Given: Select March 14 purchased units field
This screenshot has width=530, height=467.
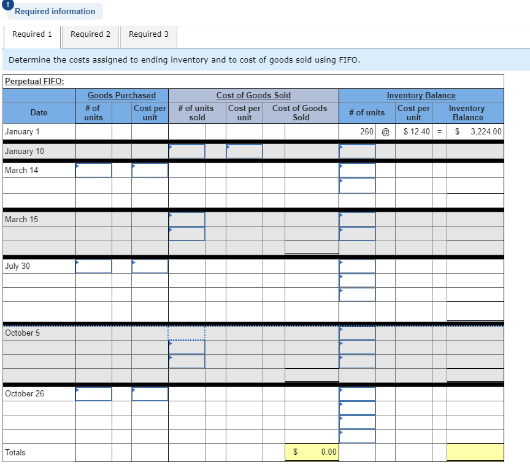Looking at the screenshot, I should click(94, 171).
